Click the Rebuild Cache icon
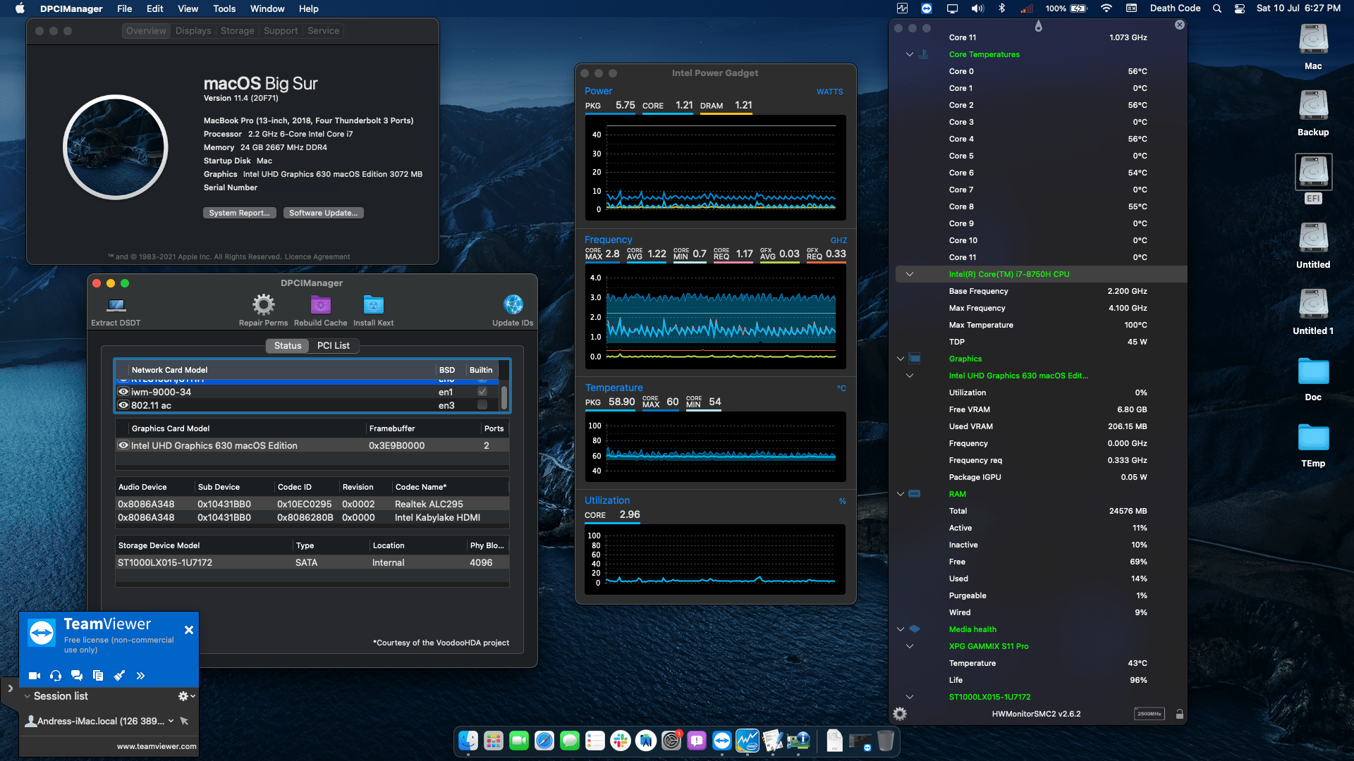Image resolution: width=1354 pixels, height=761 pixels. pyautogui.click(x=321, y=304)
